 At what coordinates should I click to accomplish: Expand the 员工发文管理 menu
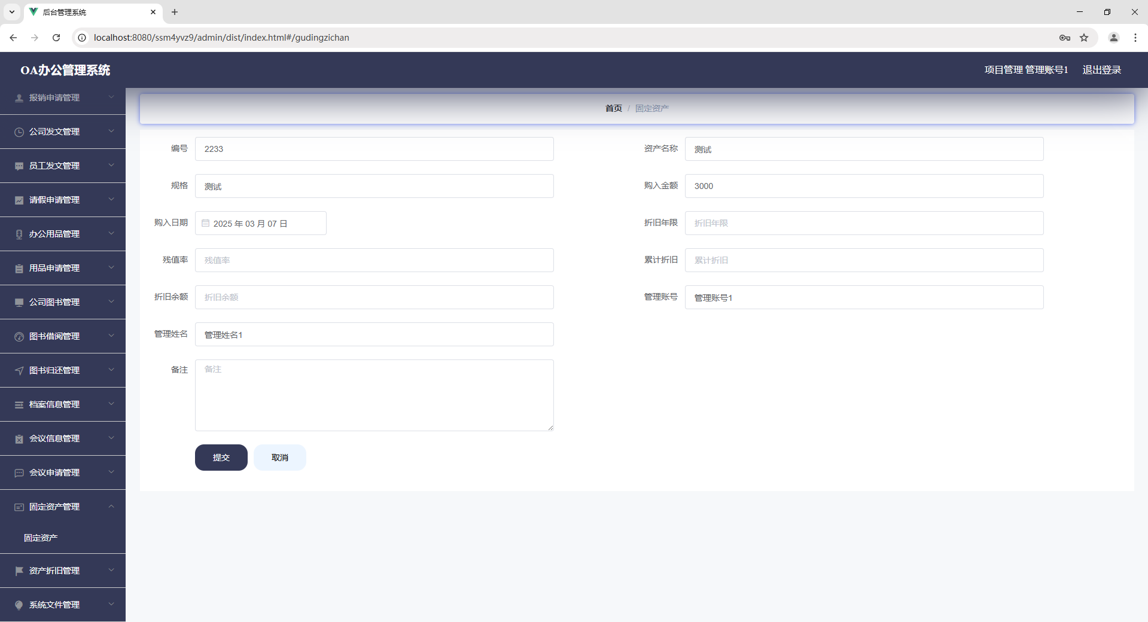[x=63, y=166]
